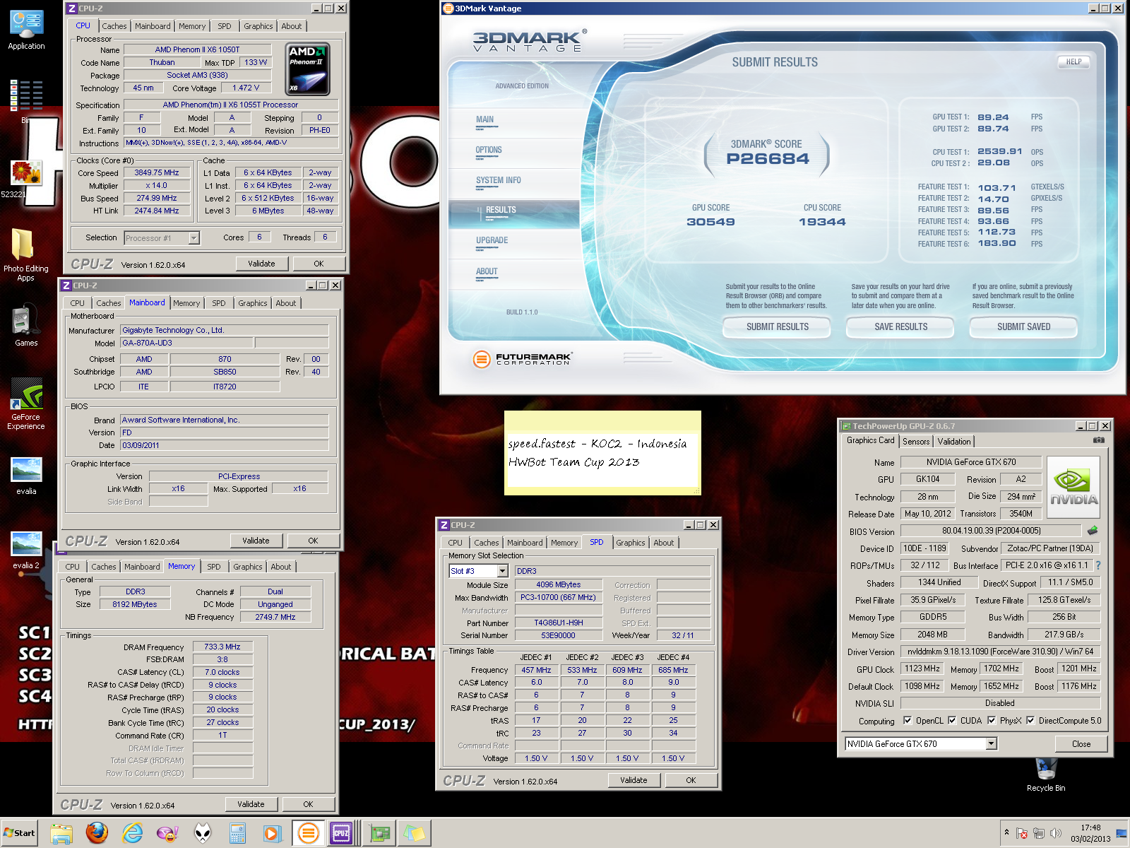Click the DRAM Frequency value 733.3 MHz

pyautogui.click(x=222, y=647)
